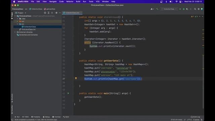Click the JetBrains Toolbox icon at toolbar end
215x121 pixels.
pos(202,9)
